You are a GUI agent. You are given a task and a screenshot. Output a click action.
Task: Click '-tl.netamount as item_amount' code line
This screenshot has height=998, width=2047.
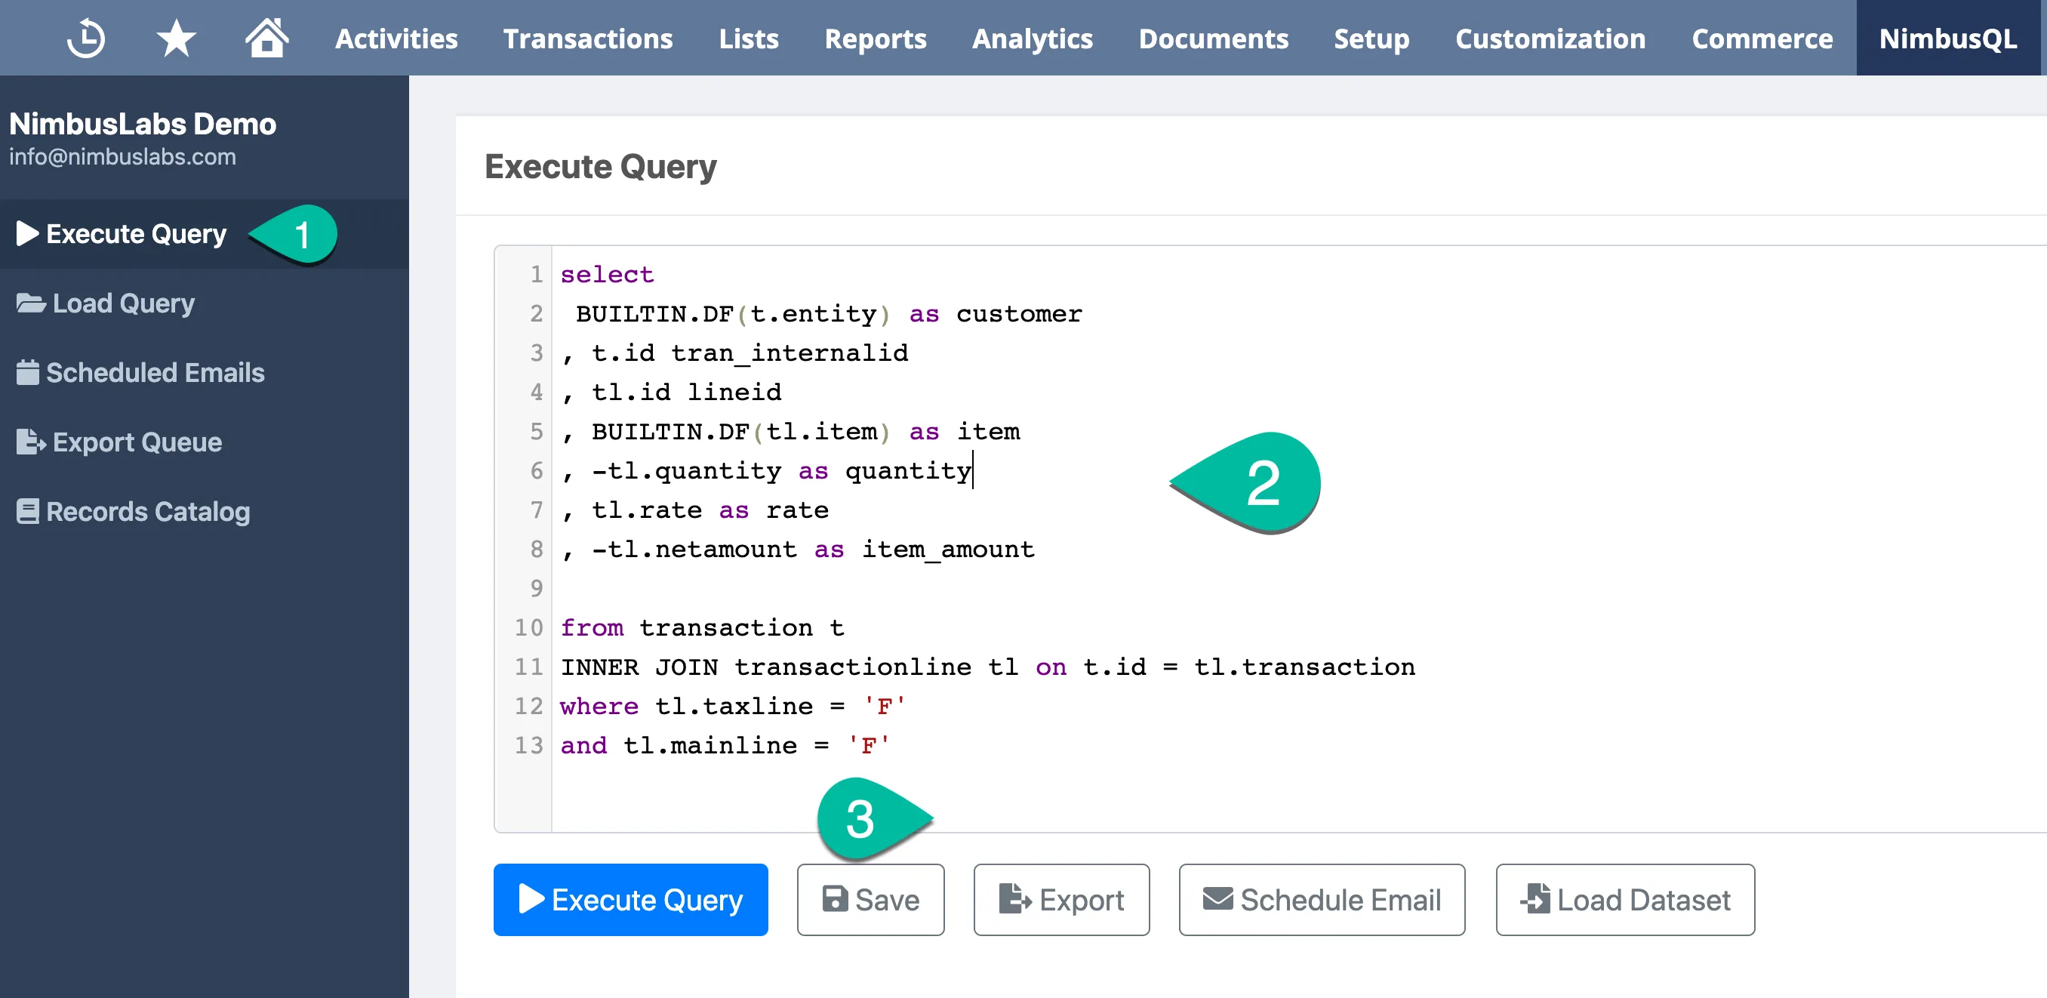[x=798, y=548]
